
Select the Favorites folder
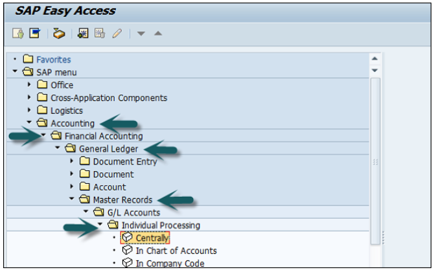[53, 60]
